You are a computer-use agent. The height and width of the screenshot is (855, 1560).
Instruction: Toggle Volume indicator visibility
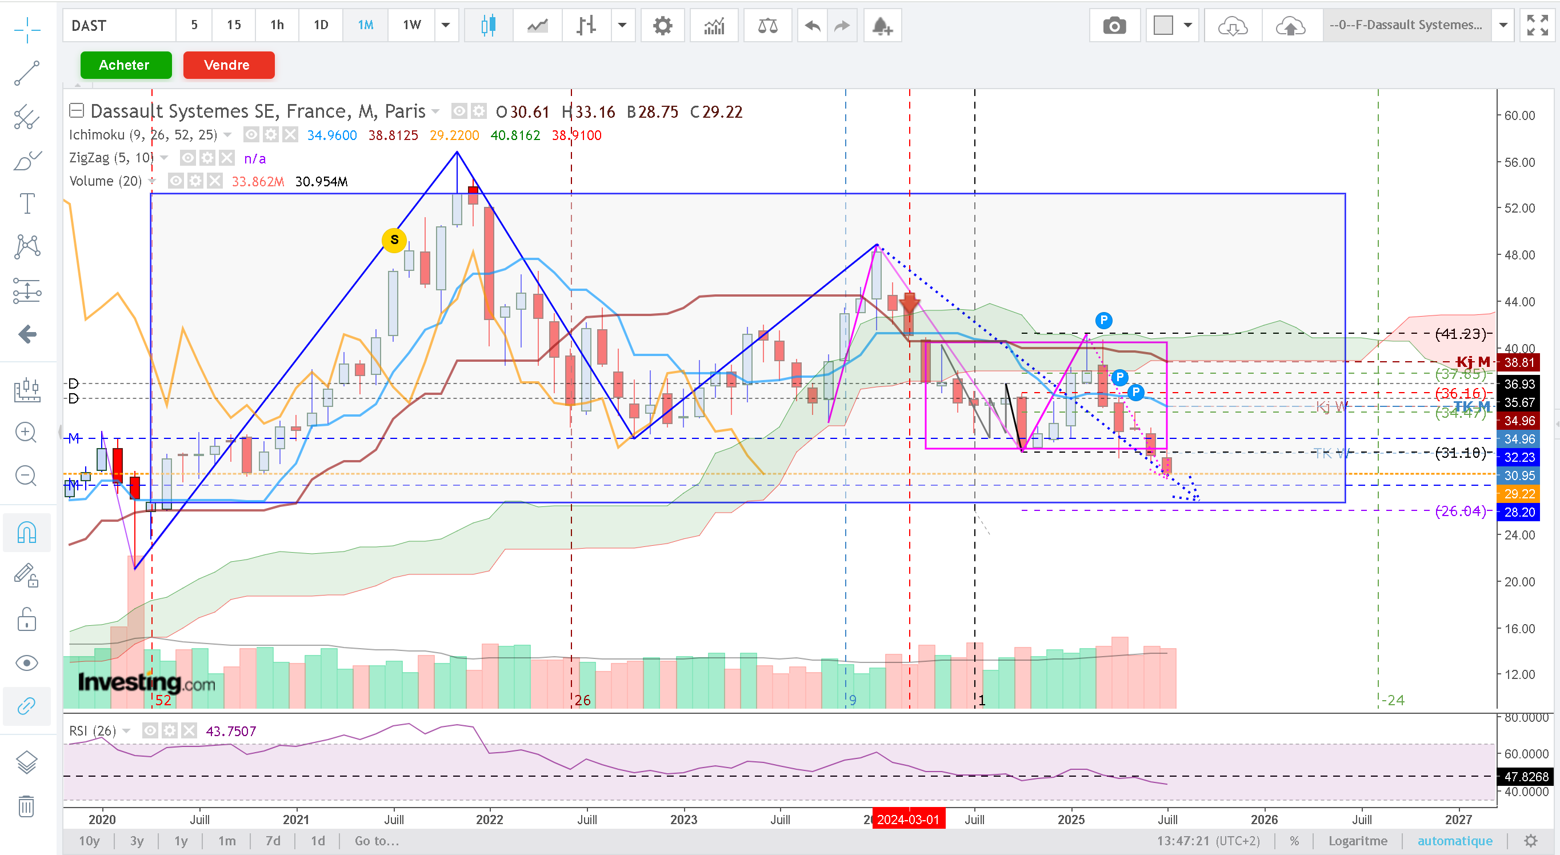(x=175, y=181)
